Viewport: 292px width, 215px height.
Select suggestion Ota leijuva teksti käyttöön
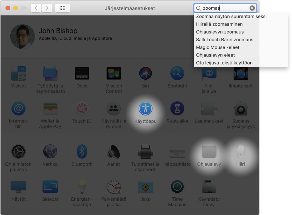[224, 63]
